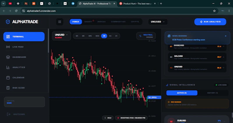Expand the UNI/USD chart symbol selector
Screen dimensions: 233x123
coord(61,36)
